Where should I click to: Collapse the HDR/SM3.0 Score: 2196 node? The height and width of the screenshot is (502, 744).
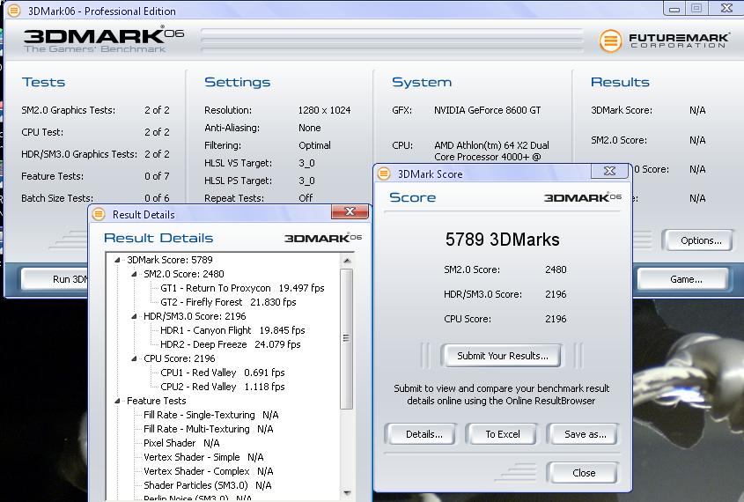pos(135,316)
